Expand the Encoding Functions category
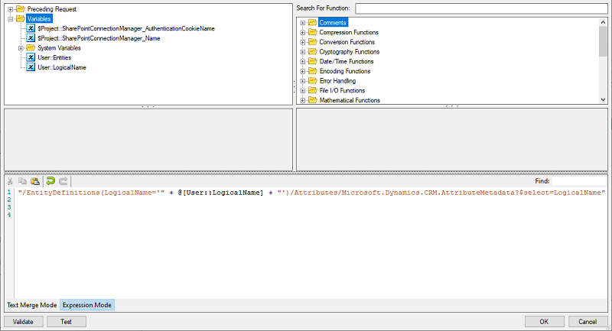612x331 pixels. coord(302,71)
